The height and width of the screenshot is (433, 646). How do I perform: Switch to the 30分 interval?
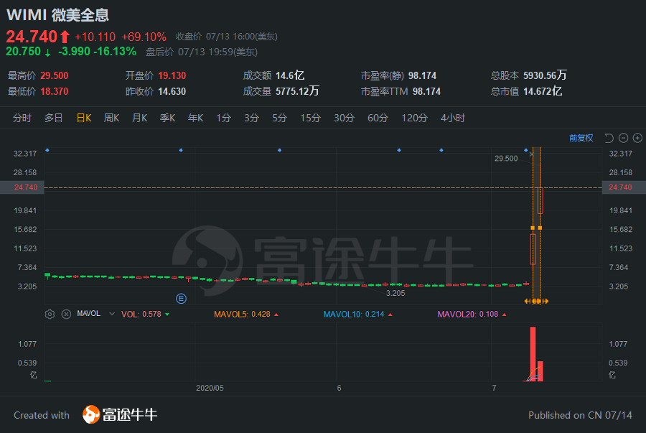click(345, 118)
